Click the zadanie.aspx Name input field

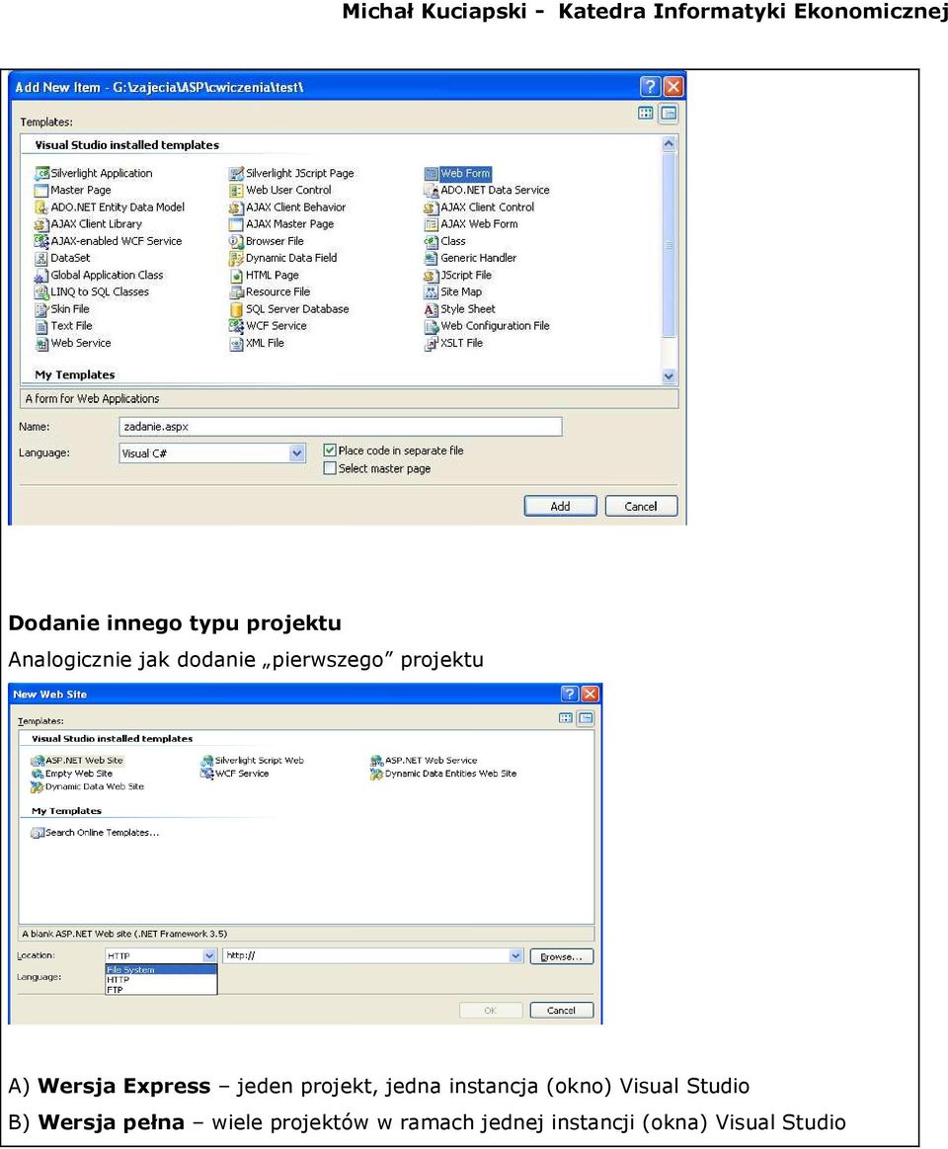coord(341,427)
